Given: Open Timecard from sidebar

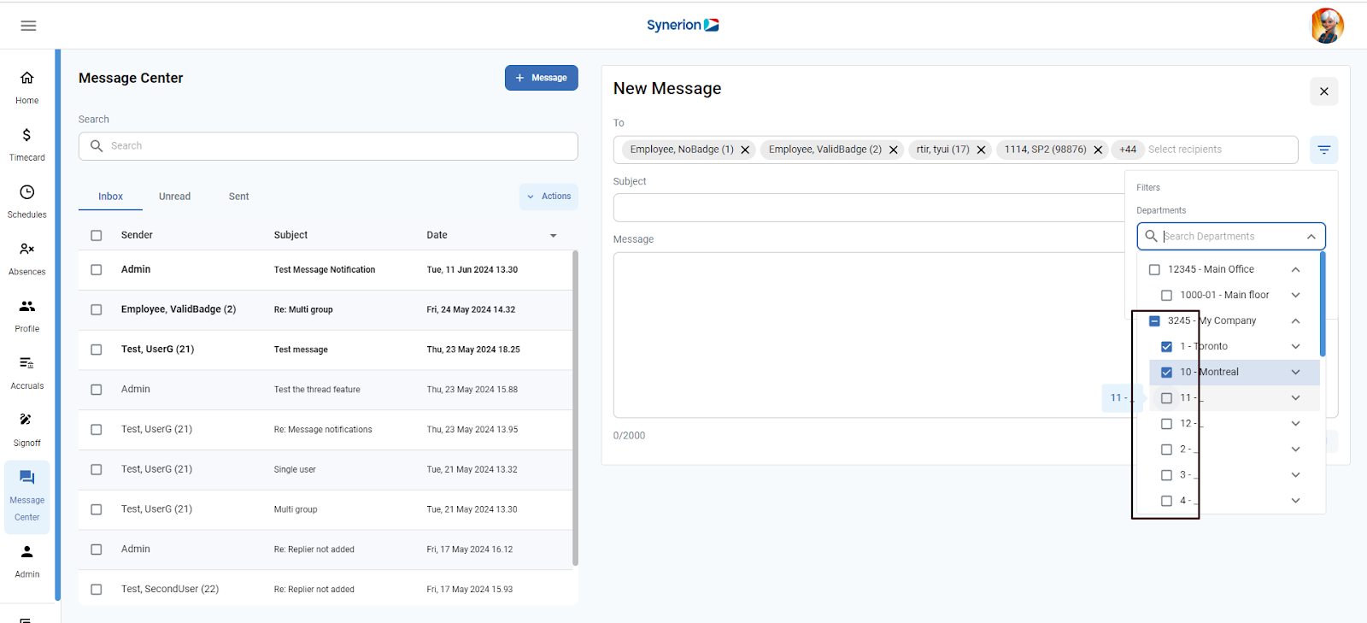Looking at the screenshot, I should pos(27,144).
